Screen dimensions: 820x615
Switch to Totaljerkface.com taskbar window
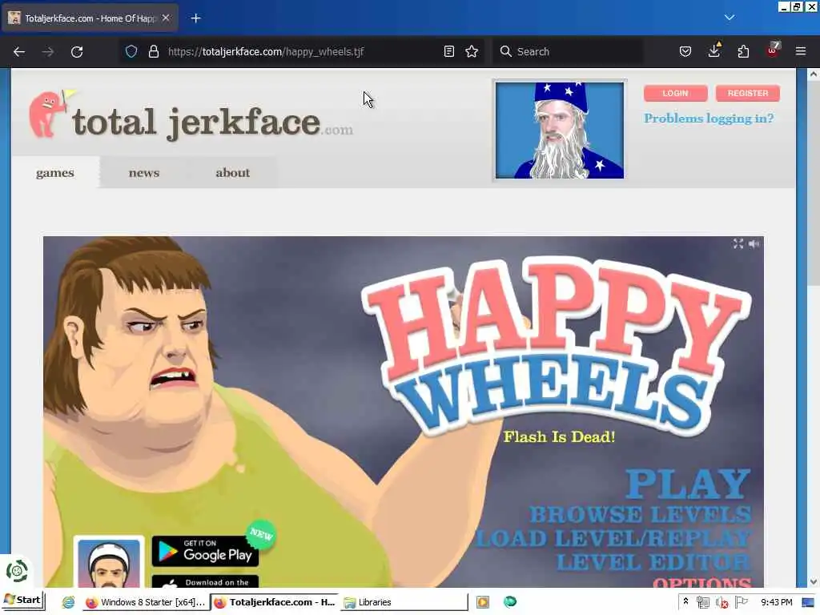[275, 602]
